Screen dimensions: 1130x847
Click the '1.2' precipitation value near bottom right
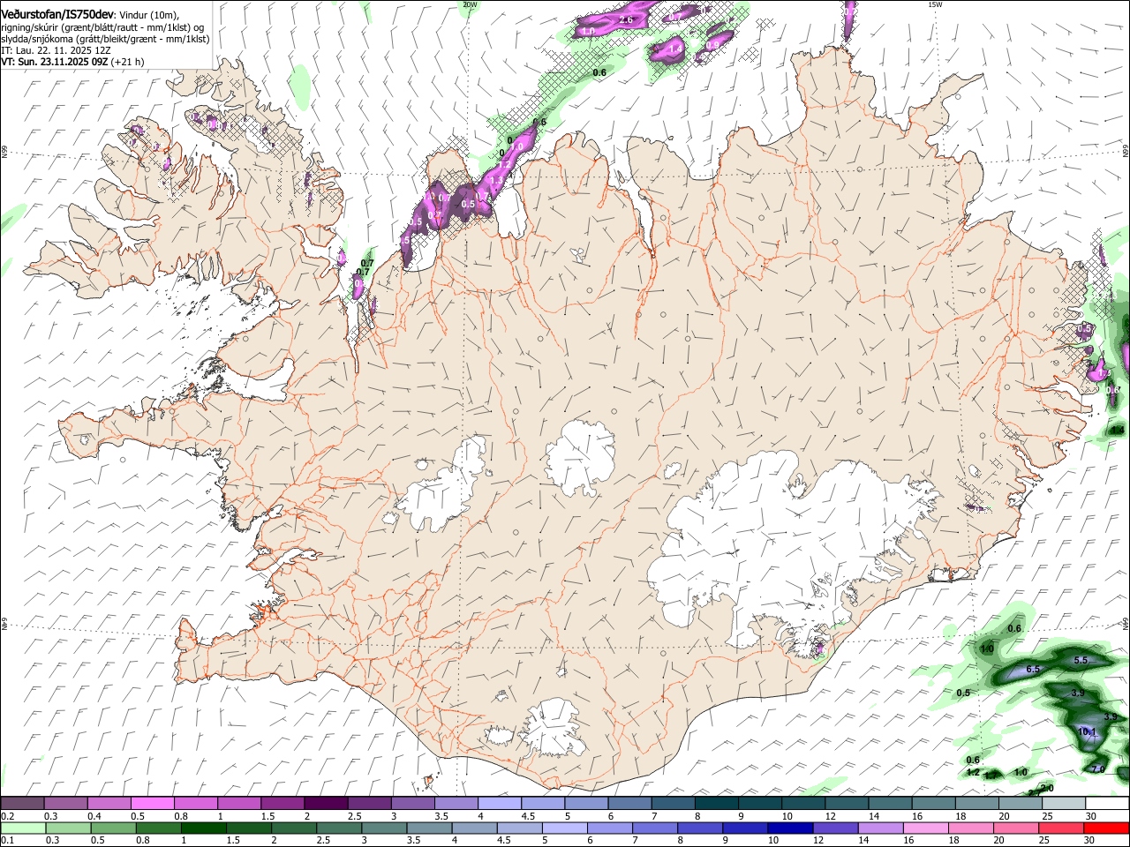click(x=973, y=772)
